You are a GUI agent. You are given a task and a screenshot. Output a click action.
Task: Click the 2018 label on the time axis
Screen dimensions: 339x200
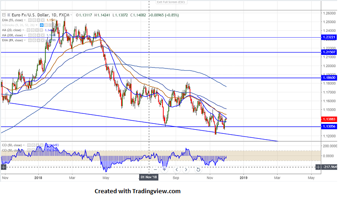(x=38, y=178)
